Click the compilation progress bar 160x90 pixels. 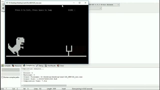(11, 74)
